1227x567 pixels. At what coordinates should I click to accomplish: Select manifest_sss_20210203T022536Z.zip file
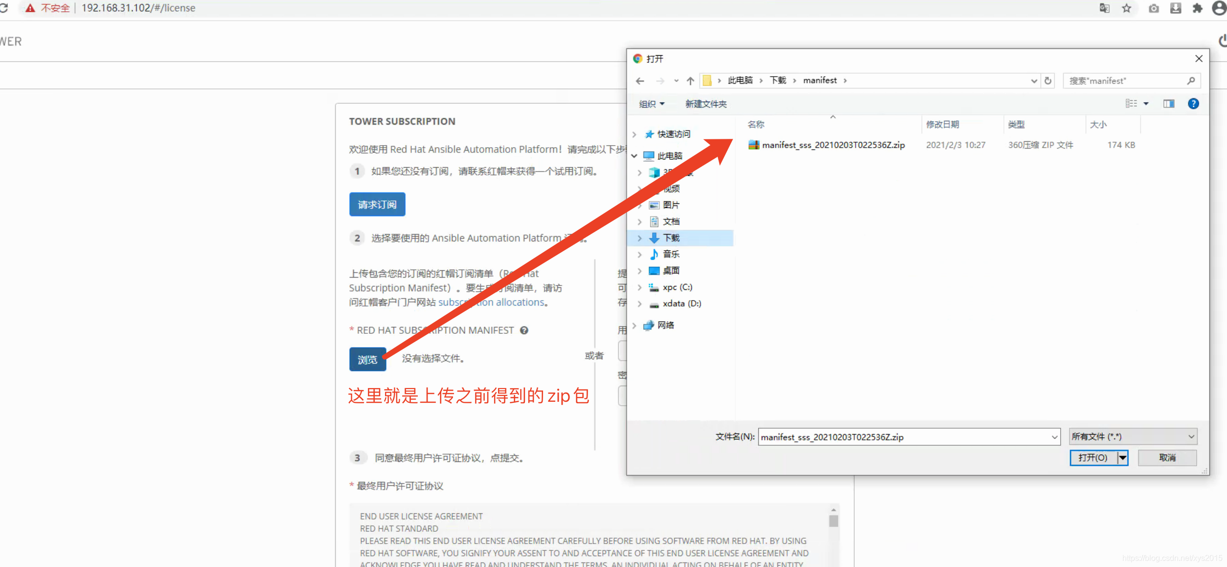click(x=833, y=145)
